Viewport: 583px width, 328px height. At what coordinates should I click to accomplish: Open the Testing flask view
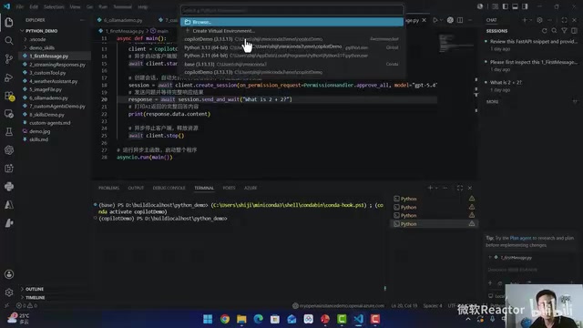9,131
